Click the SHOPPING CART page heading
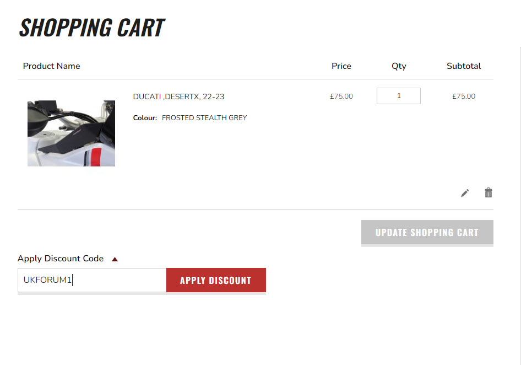521x365 pixels. coord(91,27)
